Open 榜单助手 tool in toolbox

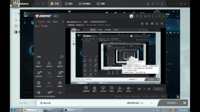click(60, 74)
